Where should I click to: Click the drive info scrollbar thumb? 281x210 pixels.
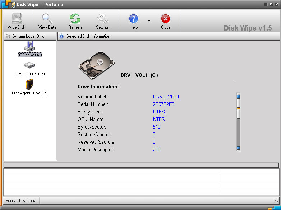[x=239, y=108]
